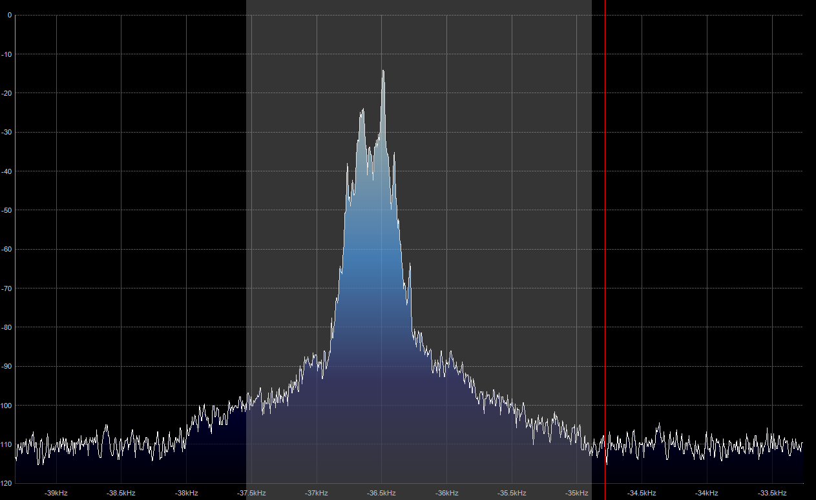The height and width of the screenshot is (500, 816).
Task: Click the secondary spectrum peak near -24 dB
Action: pos(362,111)
